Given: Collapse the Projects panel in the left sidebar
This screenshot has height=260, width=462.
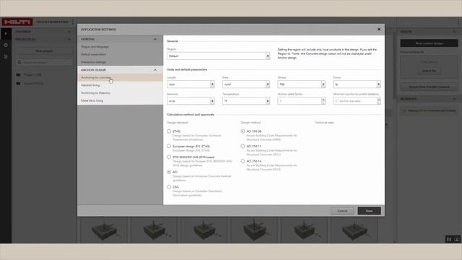Looking at the screenshot, I should coord(69,39).
